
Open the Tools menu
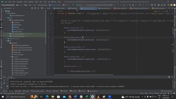pos(45,2)
